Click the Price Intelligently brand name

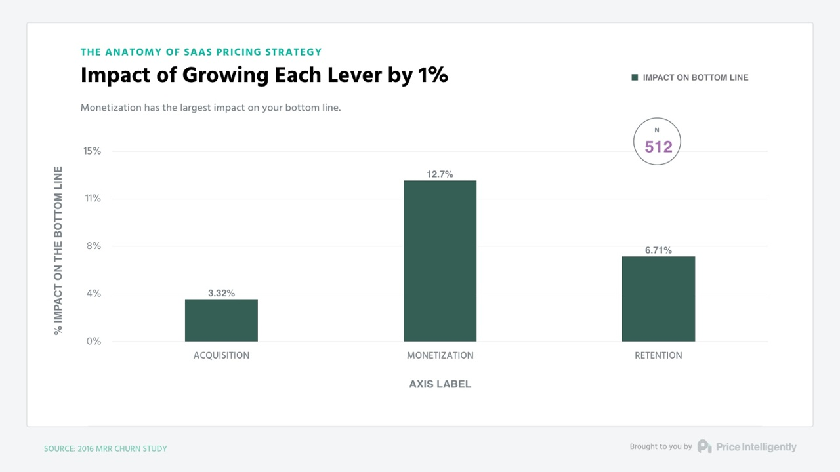(756, 447)
